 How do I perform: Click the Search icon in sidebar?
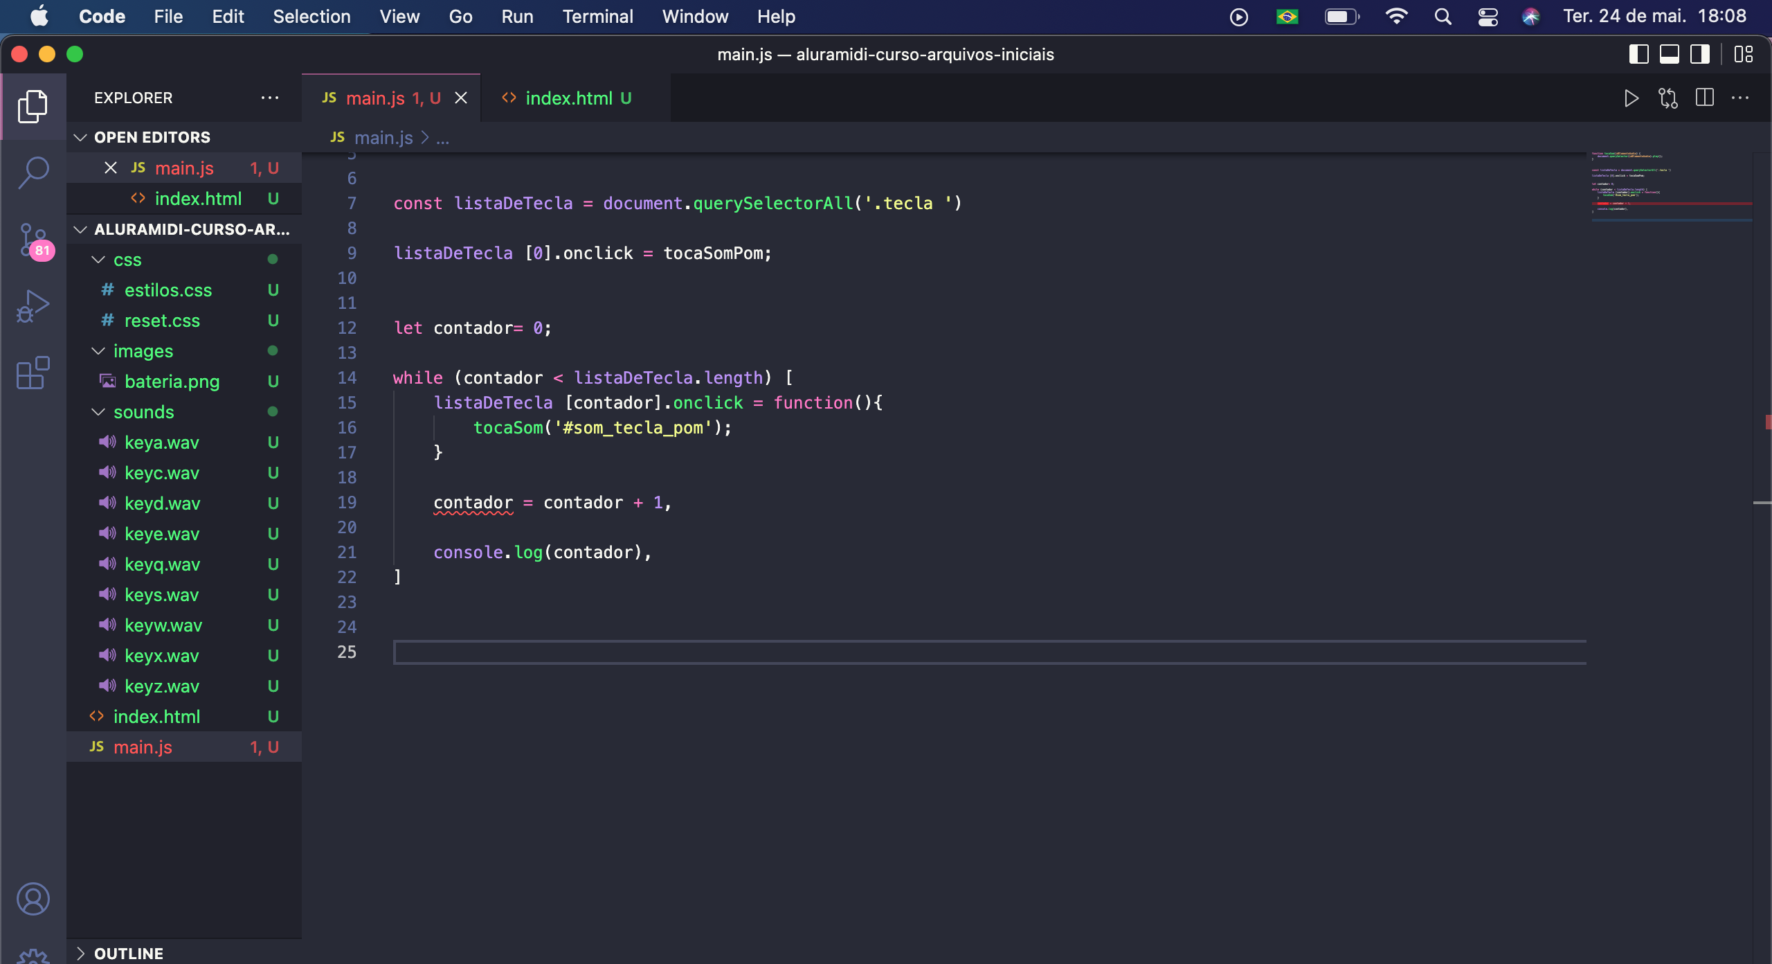(33, 170)
